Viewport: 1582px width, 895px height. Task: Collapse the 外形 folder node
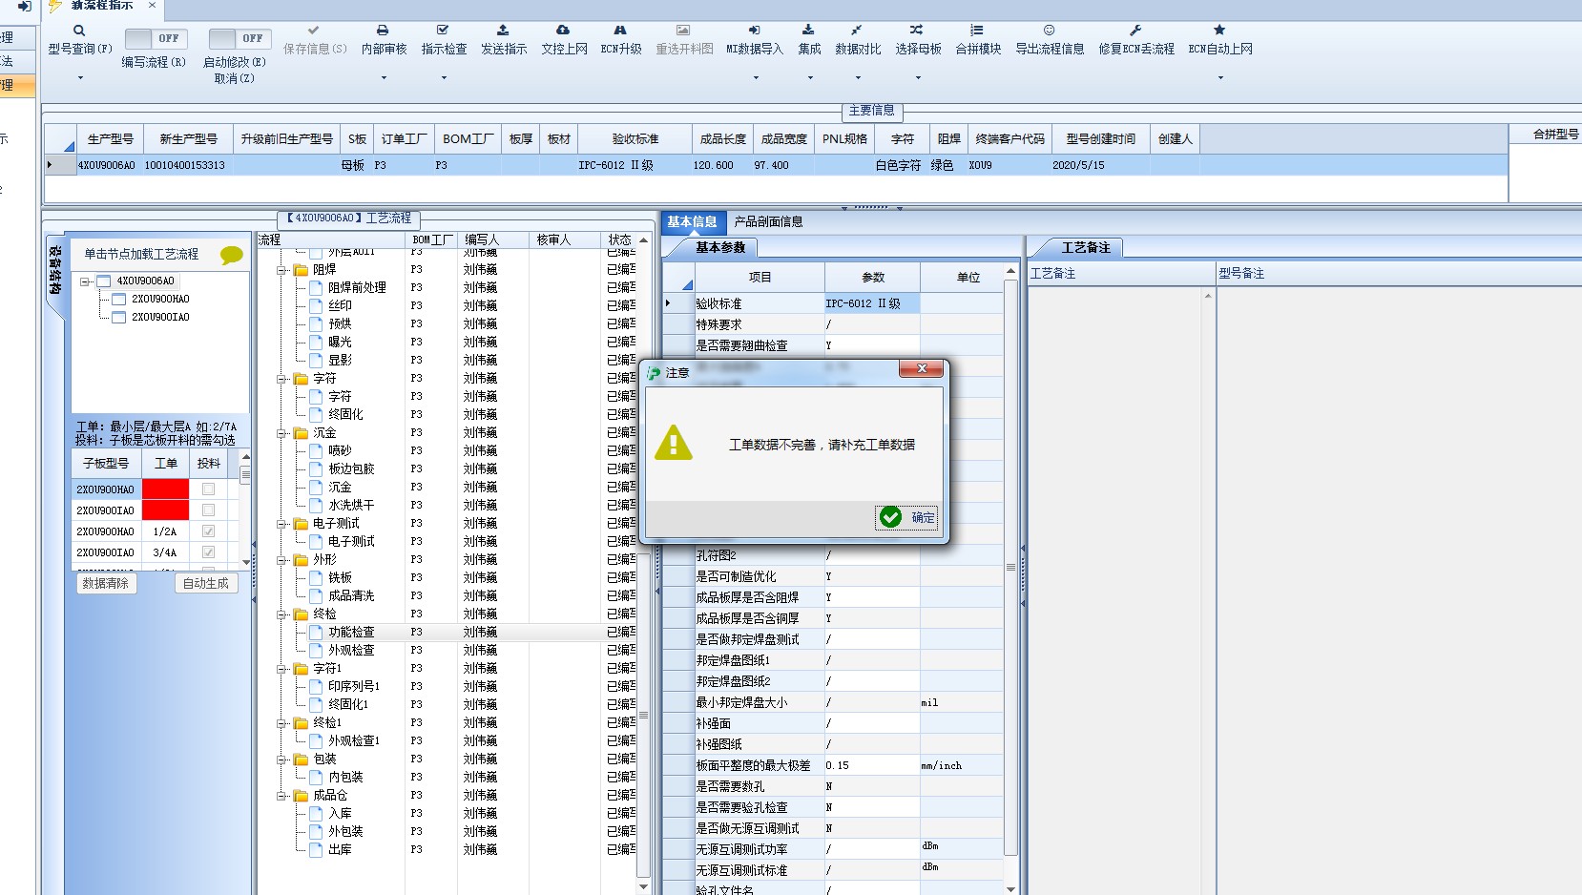pyautogui.click(x=282, y=560)
